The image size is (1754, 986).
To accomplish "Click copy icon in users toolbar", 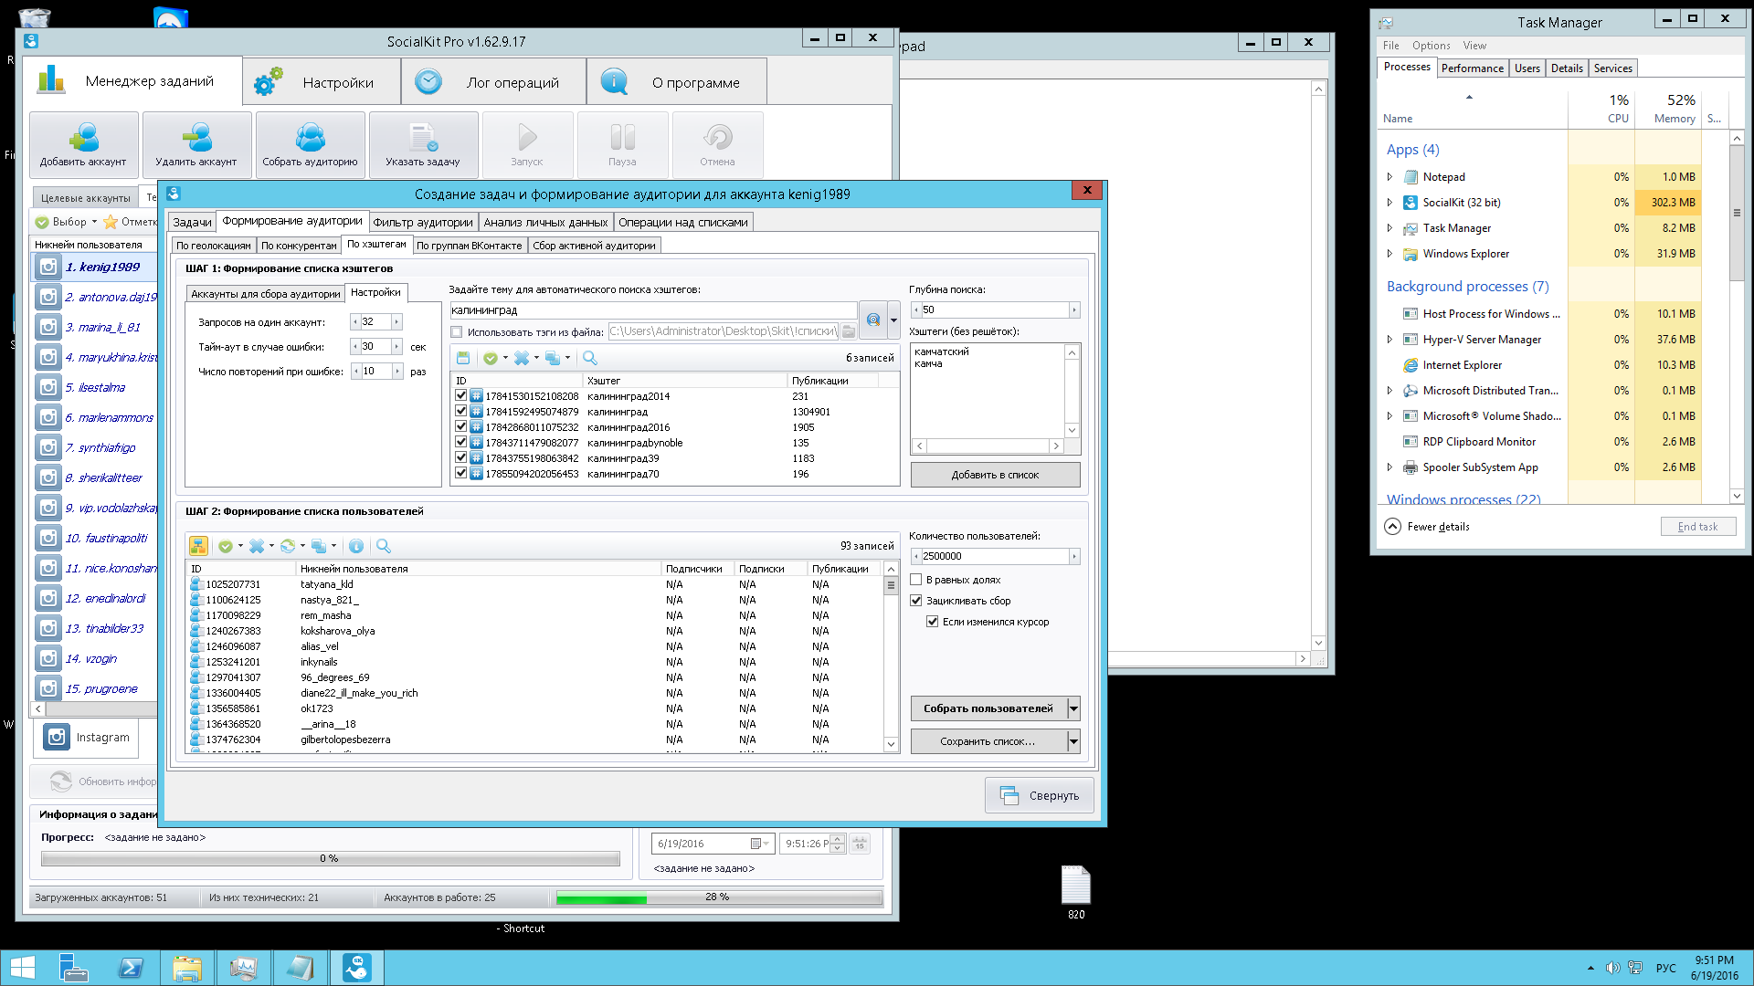I will [x=319, y=546].
